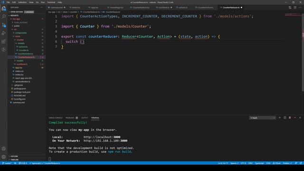Viewport: 304px width, 171px height.
Task: Kill the terminal with the trash icon
Action: 290,118
